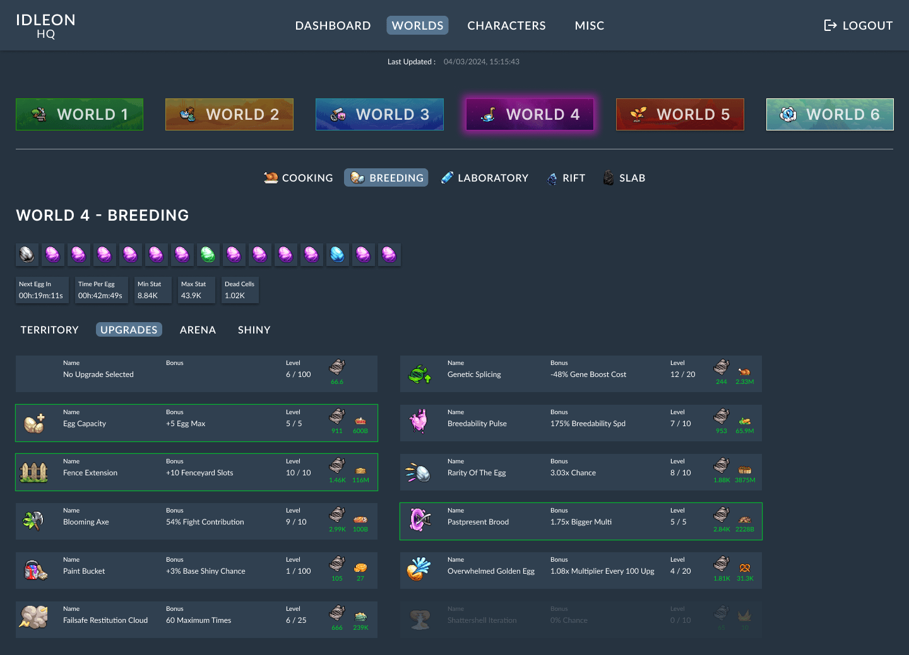Click the Breedability Pulse meal cost icon
909x655 pixels.
[745, 421]
